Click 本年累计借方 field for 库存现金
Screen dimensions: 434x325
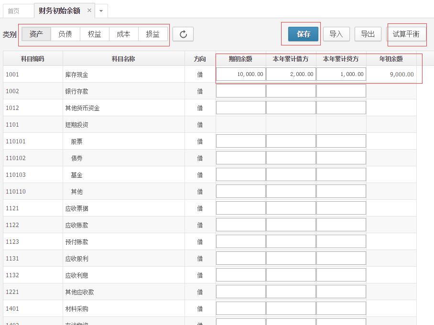(291, 74)
